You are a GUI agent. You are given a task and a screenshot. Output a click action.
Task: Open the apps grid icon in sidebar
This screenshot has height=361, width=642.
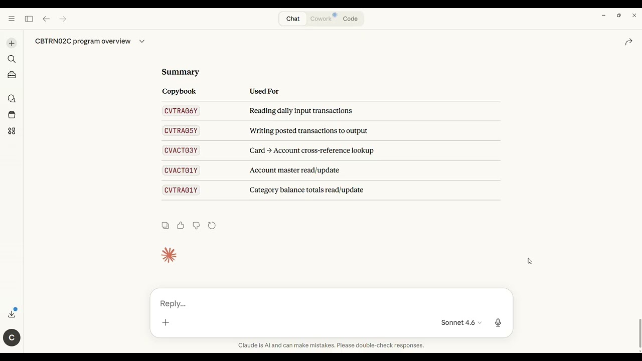12,131
